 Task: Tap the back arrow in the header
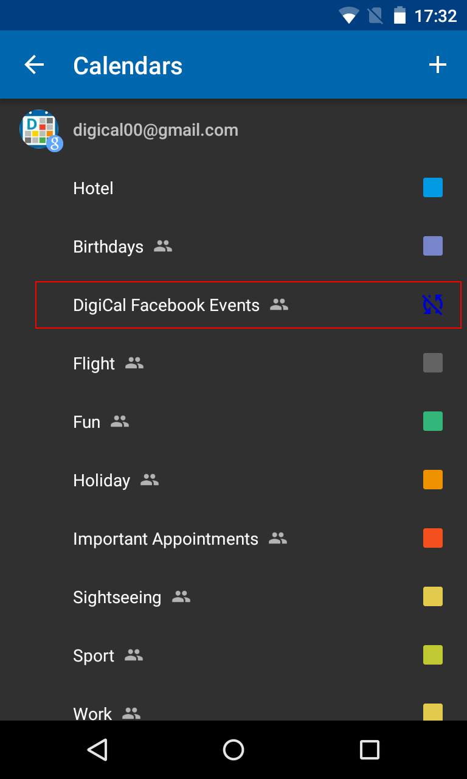pyautogui.click(x=35, y=65)
